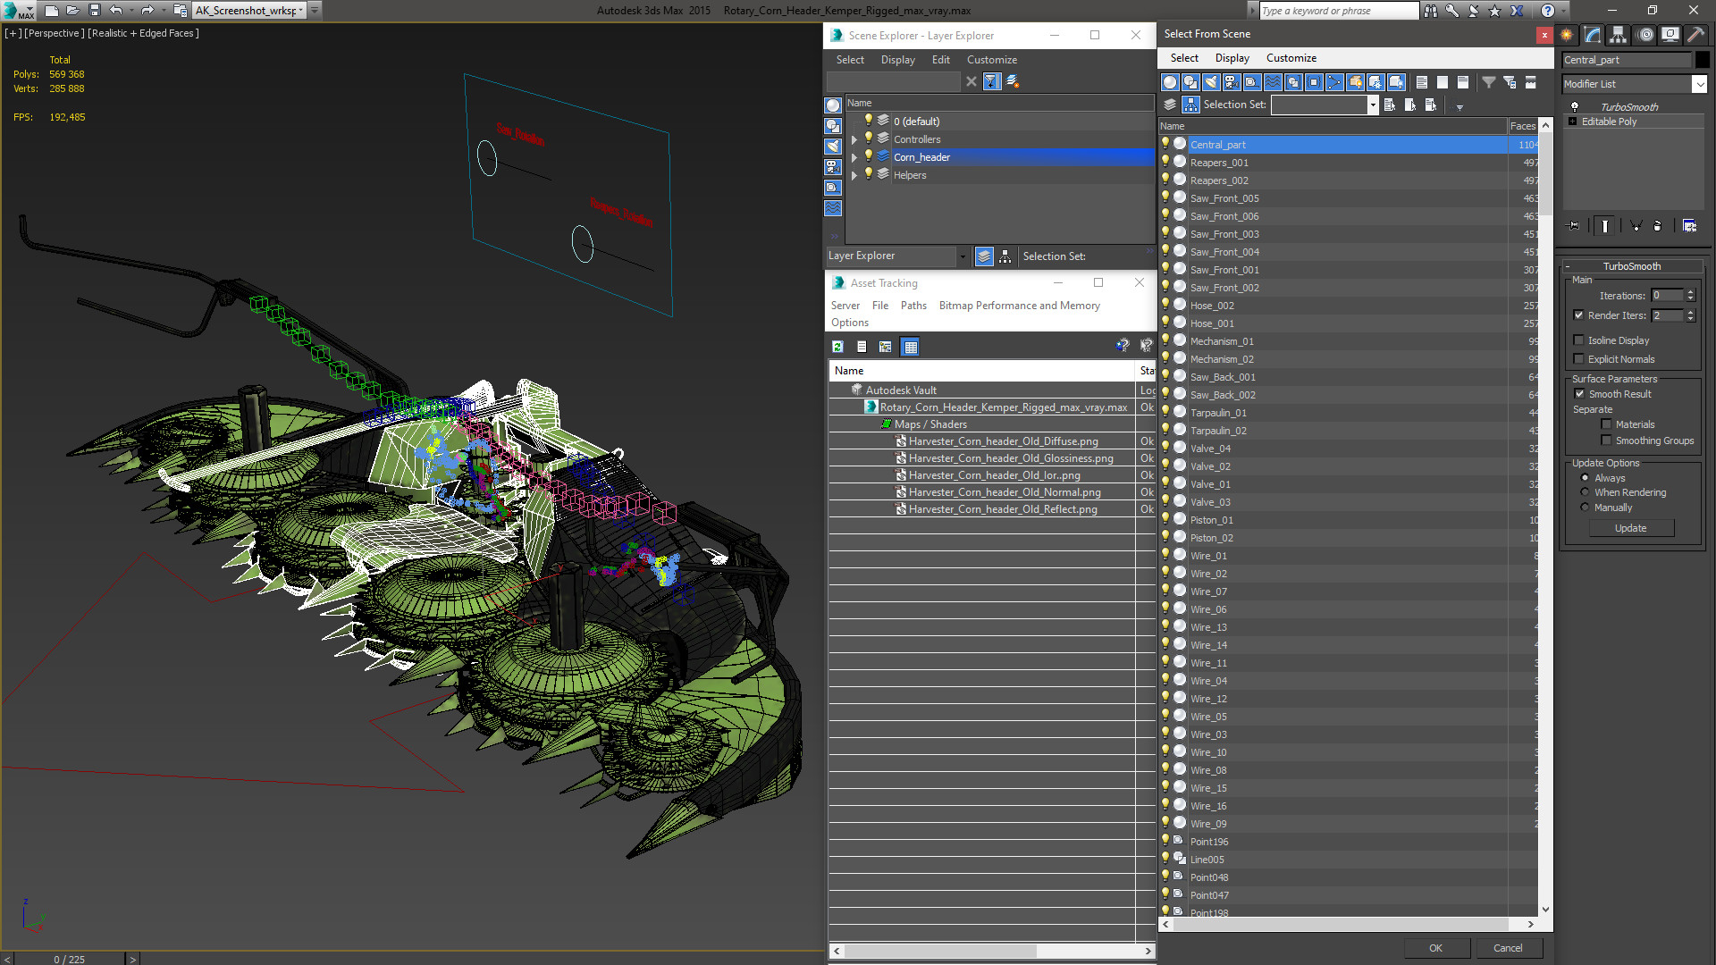Toggle Display Geometry filter in Select From Scene
Image resolution: width=1716 pixels, height=965 pixels.
coord(1170,82)
